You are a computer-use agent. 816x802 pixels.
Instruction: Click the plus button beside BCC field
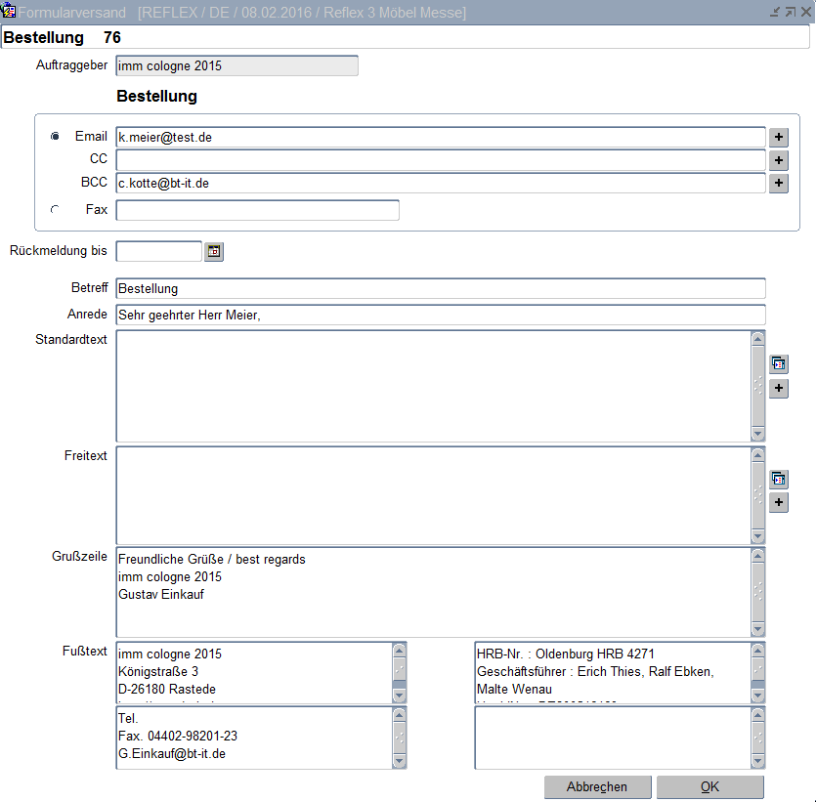(778, 183)
